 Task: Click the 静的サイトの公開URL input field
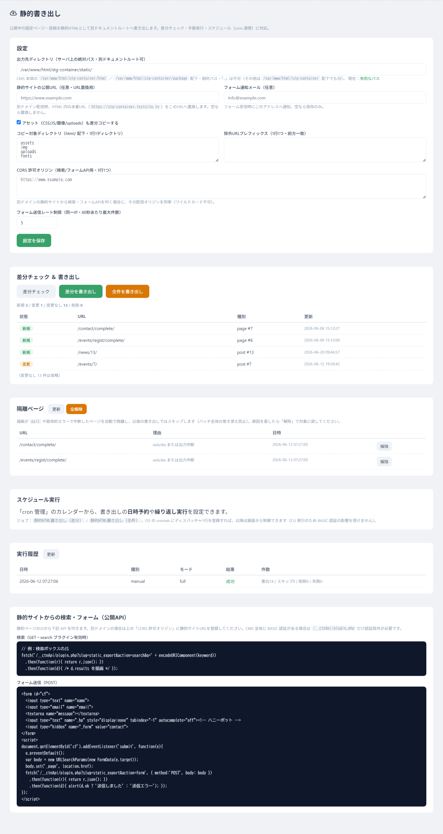(x=118, y=98)
